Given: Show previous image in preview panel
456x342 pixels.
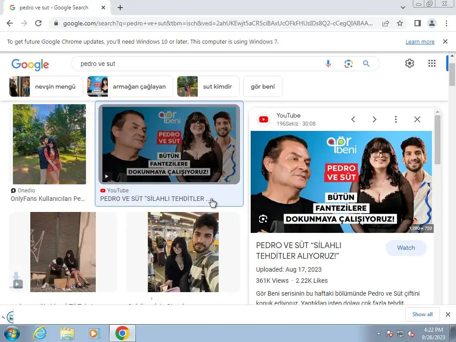Looking at the screenshot, I should [x=353, y=119].
